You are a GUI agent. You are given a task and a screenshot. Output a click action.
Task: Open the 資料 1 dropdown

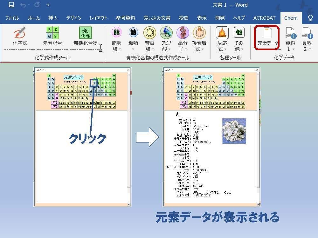(x=290, y=39)
